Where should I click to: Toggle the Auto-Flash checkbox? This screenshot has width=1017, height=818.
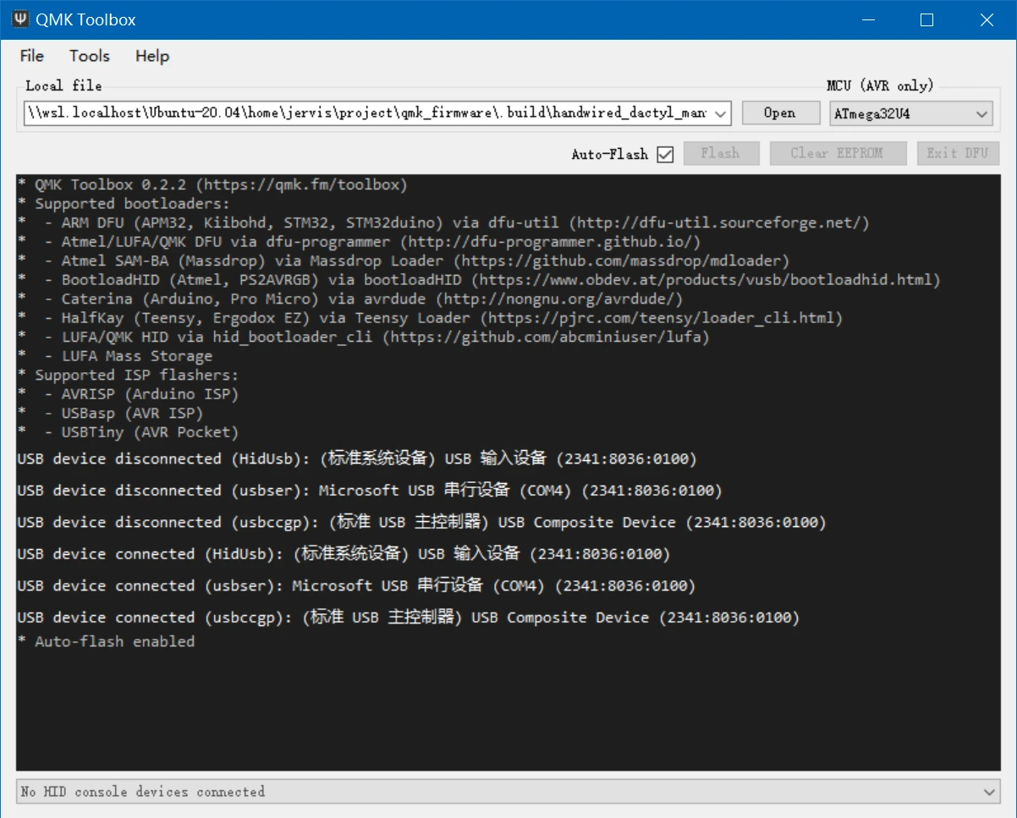665,154
